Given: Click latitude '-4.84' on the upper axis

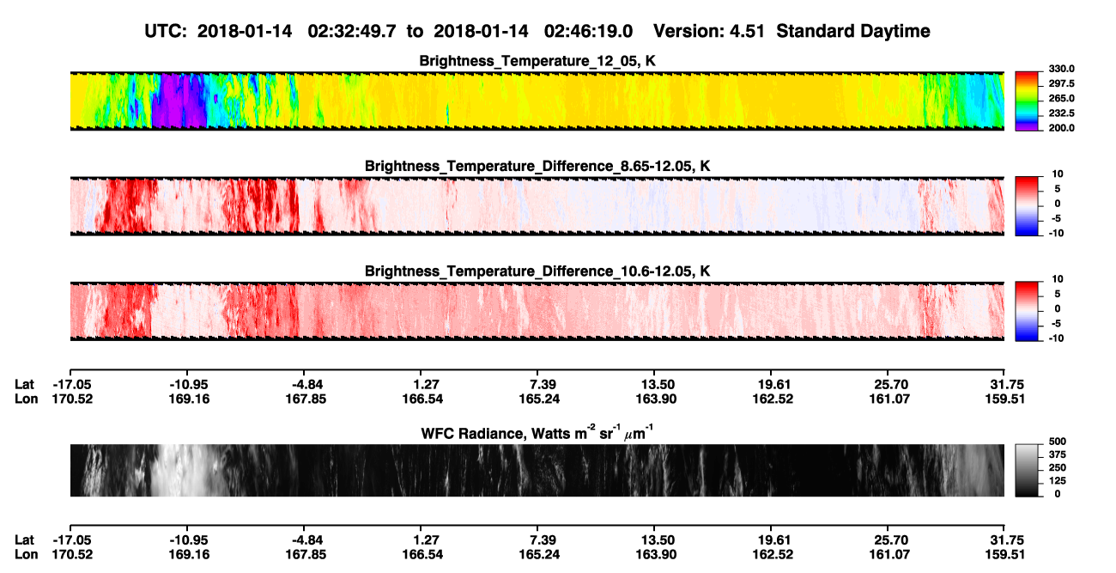Looking at the screenshot, I should click(x=306, y=384).
